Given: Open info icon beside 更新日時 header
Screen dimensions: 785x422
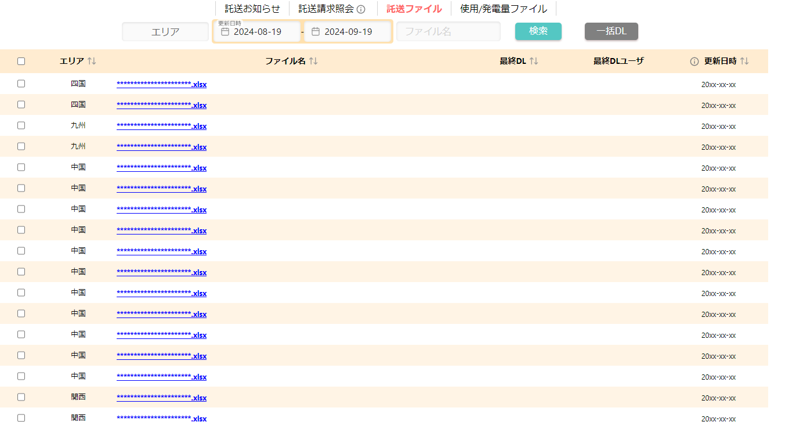Looking at the screenshot, I should tap(694, 62).
